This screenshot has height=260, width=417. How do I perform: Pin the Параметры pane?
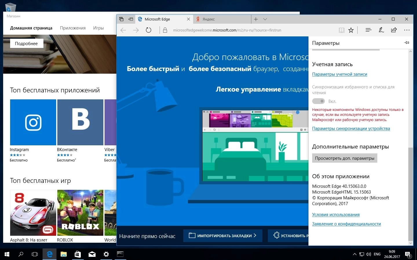pos(407,43)
